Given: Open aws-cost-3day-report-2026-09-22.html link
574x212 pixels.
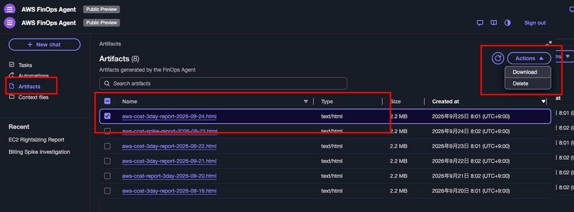Looking at the screenshot, I should point(169,146).
